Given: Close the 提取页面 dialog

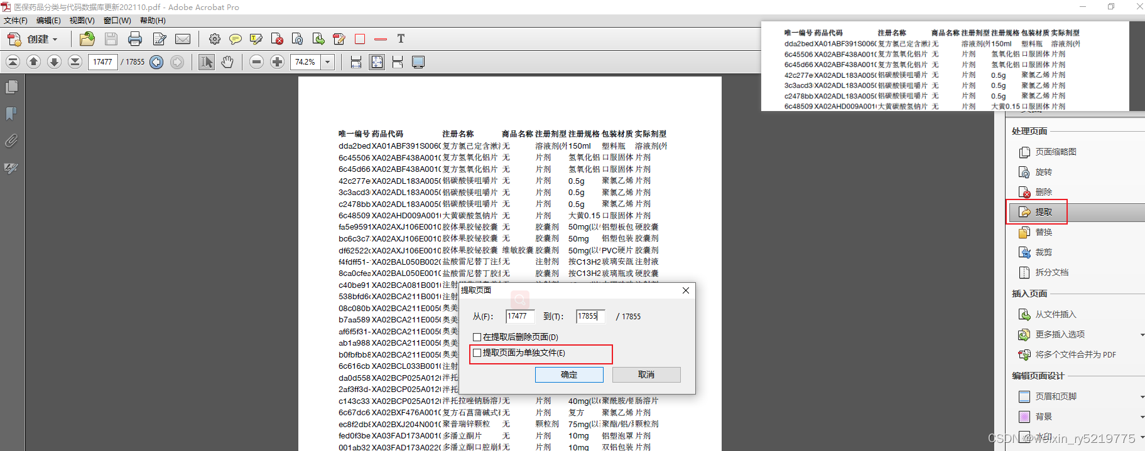Looking at the screenshot, I should [x=686, y=290].
